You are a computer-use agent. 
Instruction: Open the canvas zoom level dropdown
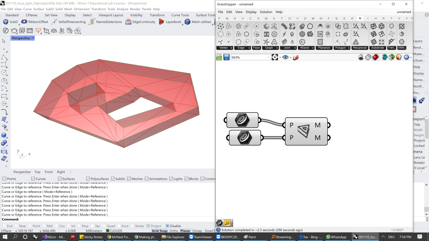point(268,58)
